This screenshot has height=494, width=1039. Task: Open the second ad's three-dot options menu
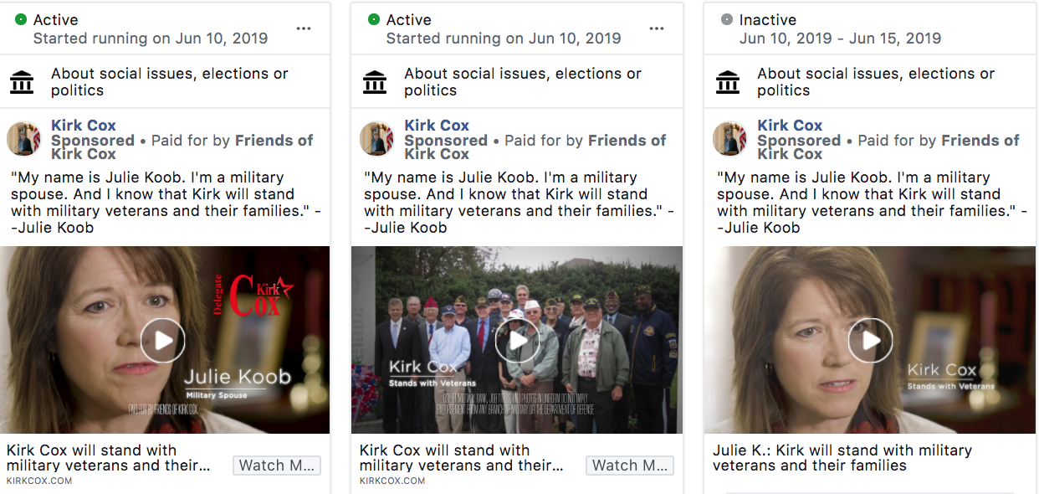[x=657, y=28]
